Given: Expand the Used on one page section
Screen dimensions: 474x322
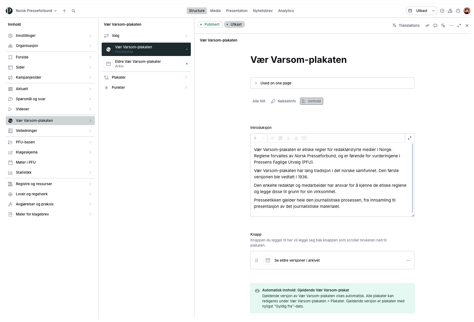Looking at the screenshot, I should click(332, 83).
